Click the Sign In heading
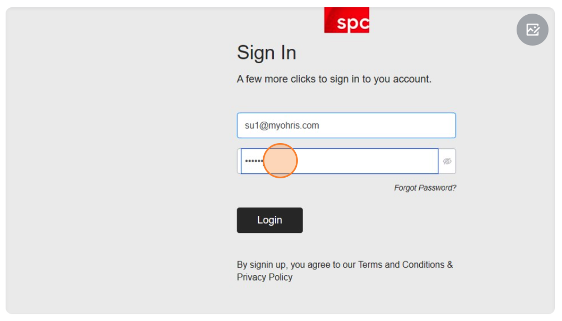Image resolution: width=562 pixels, height=321 pixels. point(266,52)
